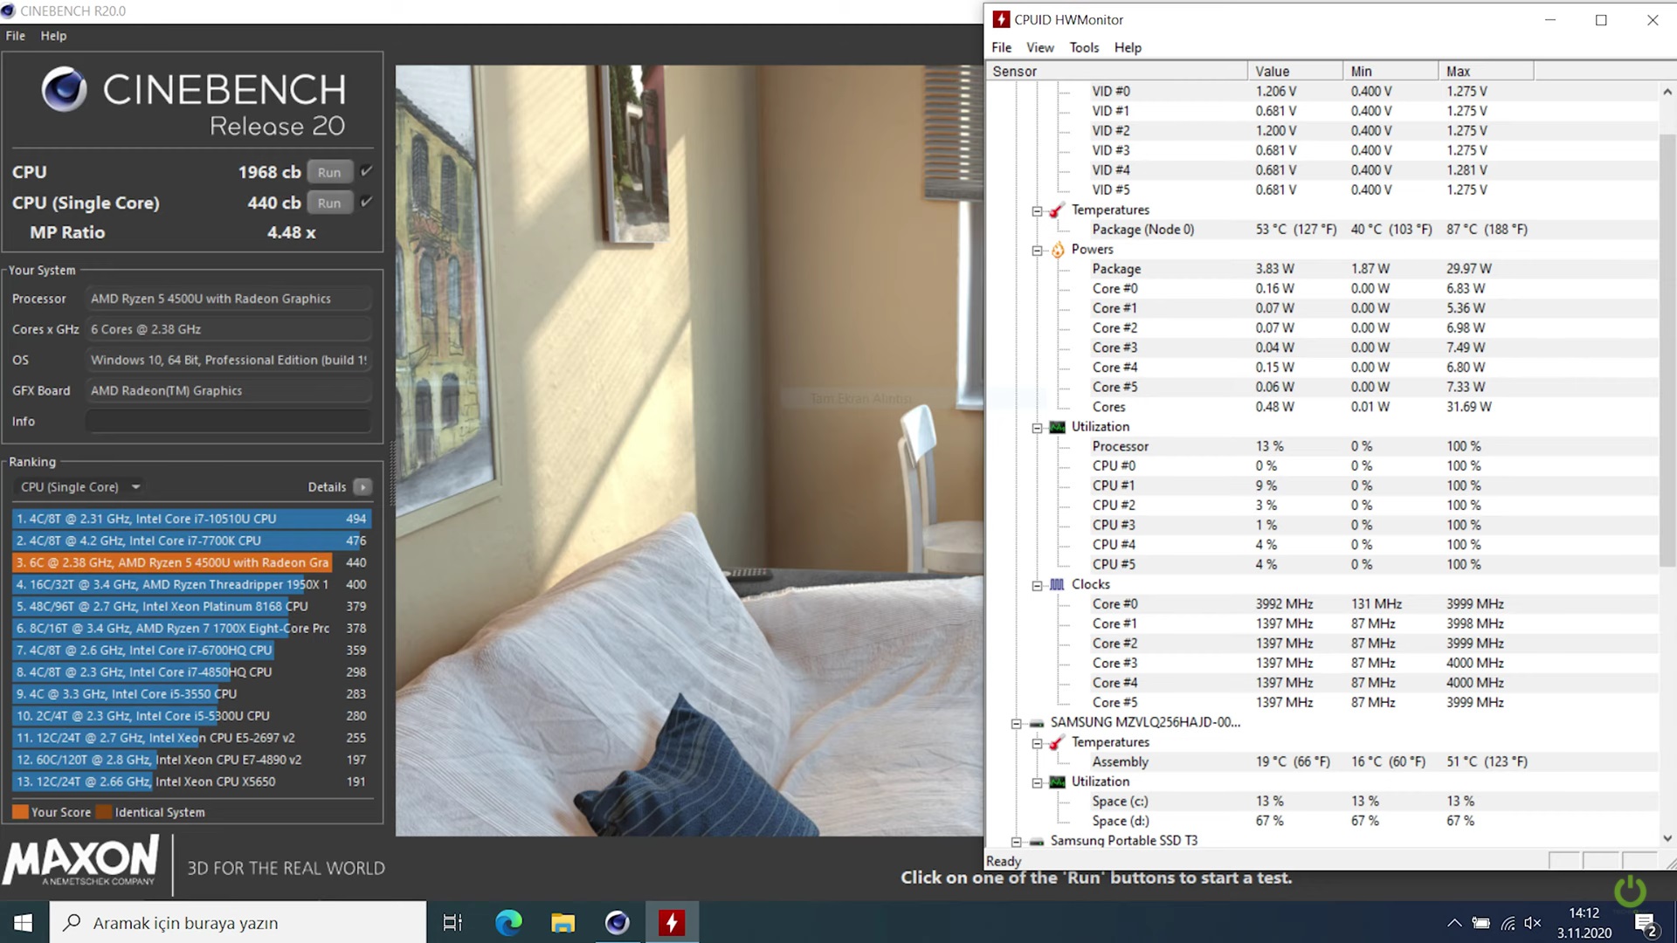1677x943 pixels.
Task: Open the HWMonitor Tools menu
Action: click(1084, 47)
